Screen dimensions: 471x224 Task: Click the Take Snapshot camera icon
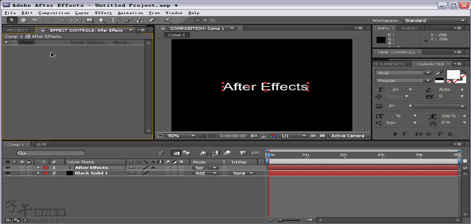tap(254, 136)
